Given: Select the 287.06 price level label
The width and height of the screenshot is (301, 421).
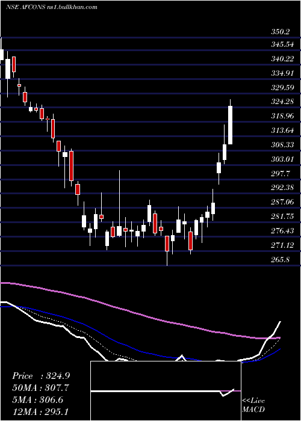Looking at the screenshot, I should 282,202.
